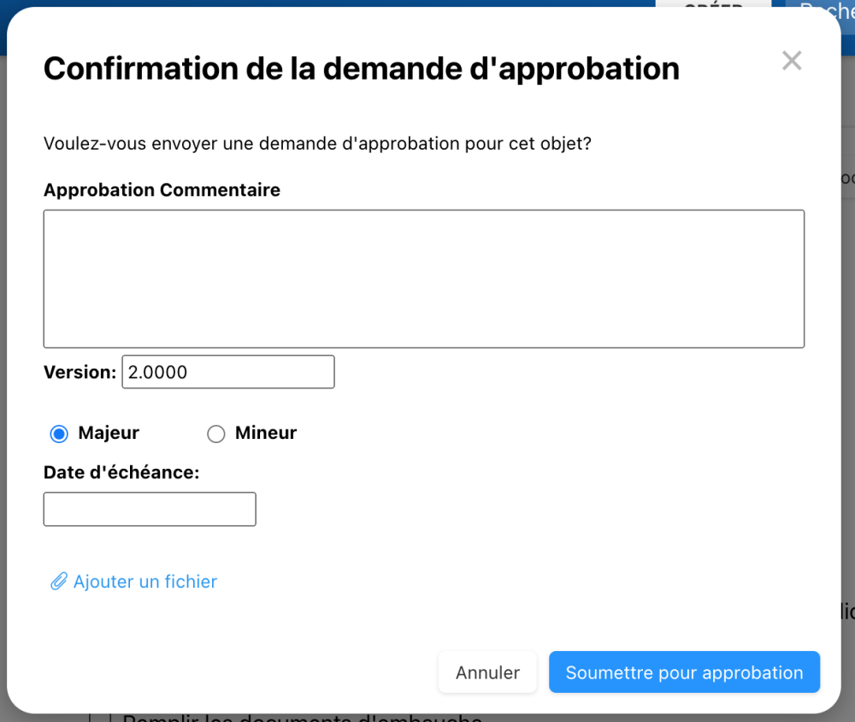This screenshot has width=855, height=722.
Task: Click the Voulez-vous envoyer question text
Action: coord(317,143)
